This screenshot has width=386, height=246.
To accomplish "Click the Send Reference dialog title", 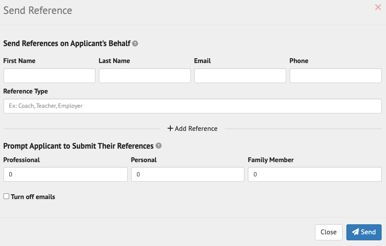I will (x=38, y=10).
